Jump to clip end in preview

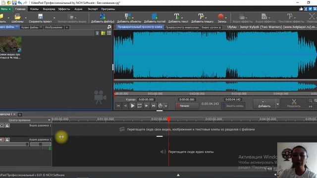(x=154, y=105)
